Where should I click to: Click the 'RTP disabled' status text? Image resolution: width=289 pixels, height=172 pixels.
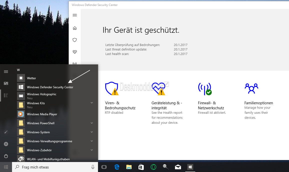point(114,113)
